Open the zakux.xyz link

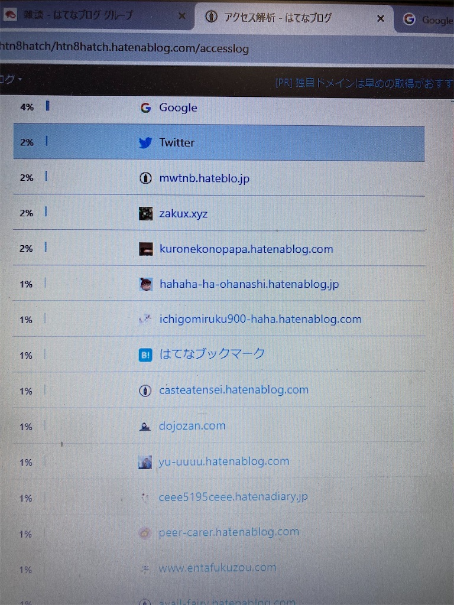(183, 213)
